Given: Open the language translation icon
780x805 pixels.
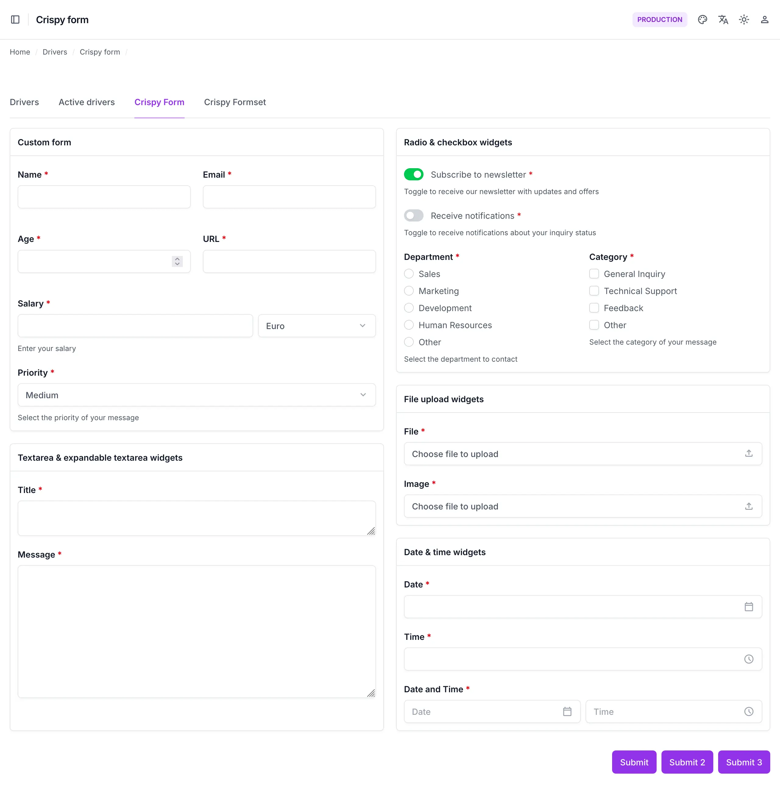Looking at the screenshot, I should [x=723, y=20].
